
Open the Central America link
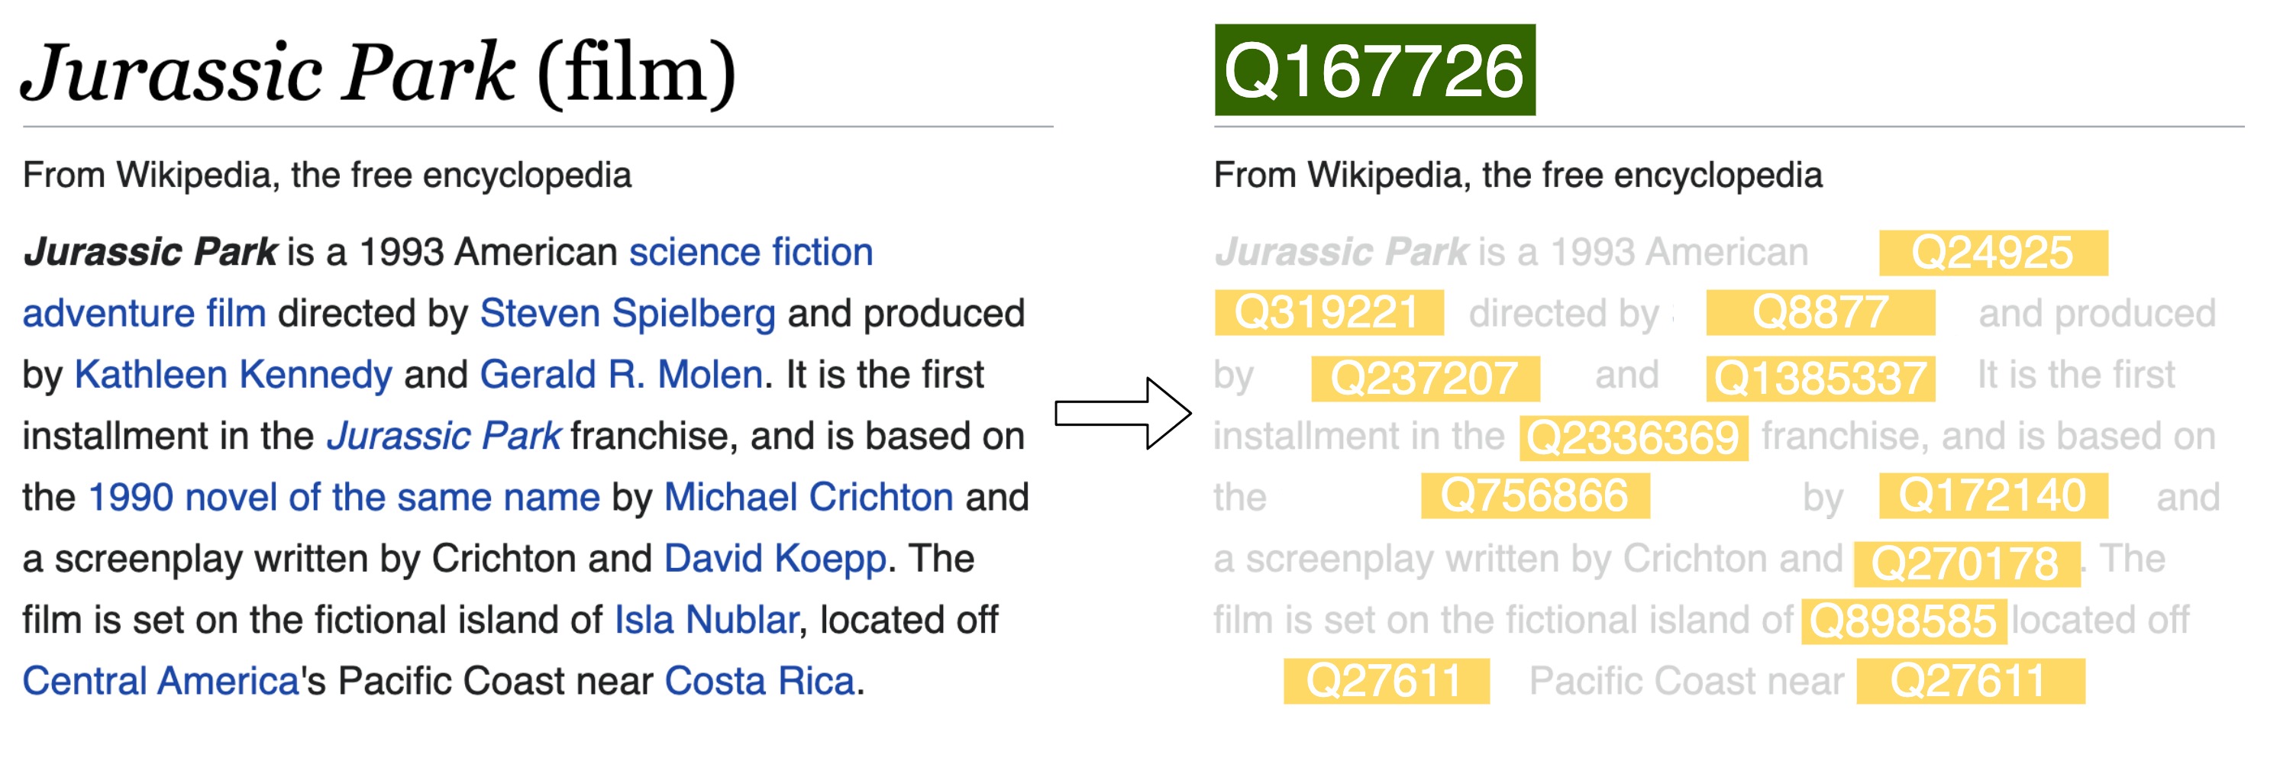pyautogui.click(x=160, y=682)
